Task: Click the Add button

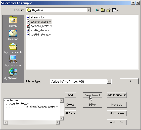Action: 70,95
